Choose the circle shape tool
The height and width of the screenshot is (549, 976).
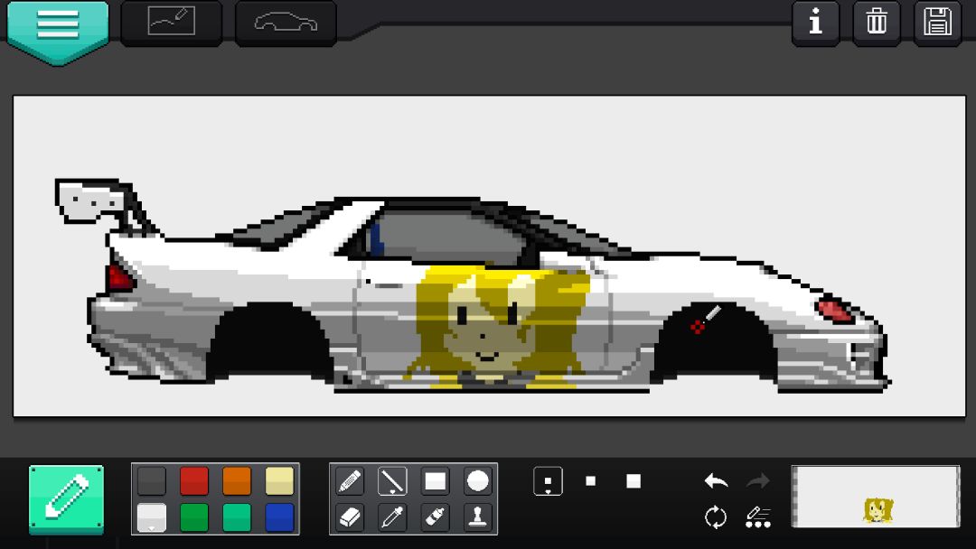[x=477, y=481]
